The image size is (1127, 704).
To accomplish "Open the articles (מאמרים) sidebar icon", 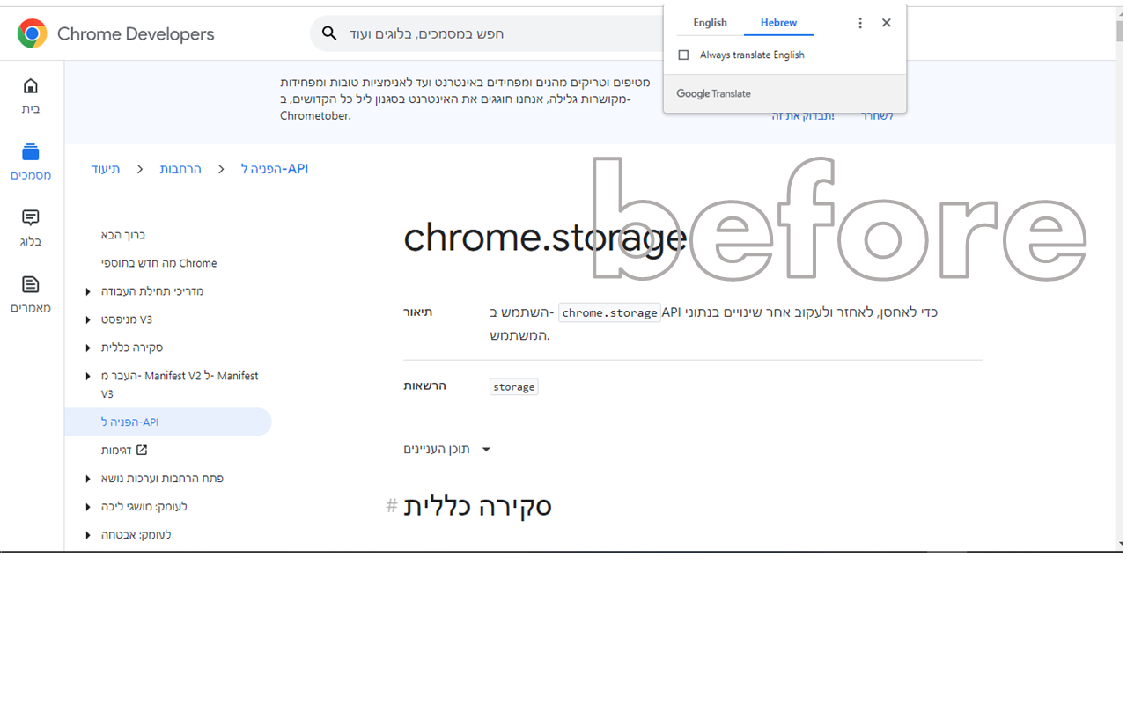I will pyautogui.click(x=31, y=284).
